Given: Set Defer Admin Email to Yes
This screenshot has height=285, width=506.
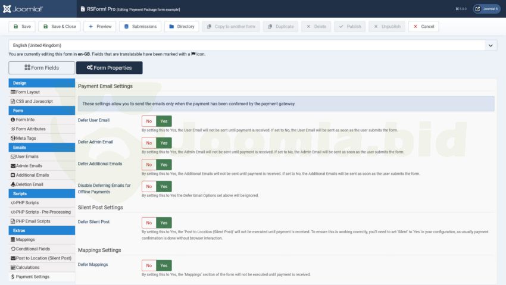Looking at the screenshot, I should coord(164,143).
